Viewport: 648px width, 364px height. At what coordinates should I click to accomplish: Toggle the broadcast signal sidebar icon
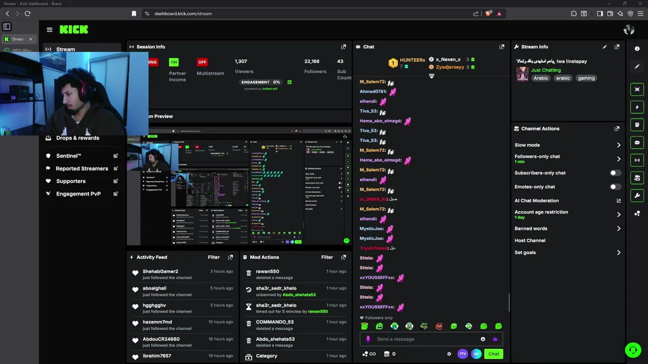coord(637,160)
